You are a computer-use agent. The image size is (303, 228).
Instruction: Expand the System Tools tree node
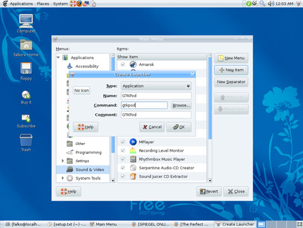(x=63, y=178)
